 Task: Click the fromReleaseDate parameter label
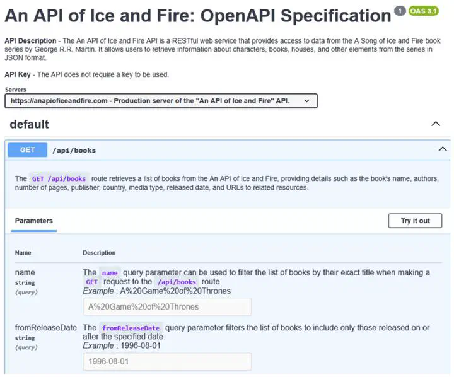click(x=46, y=327)
